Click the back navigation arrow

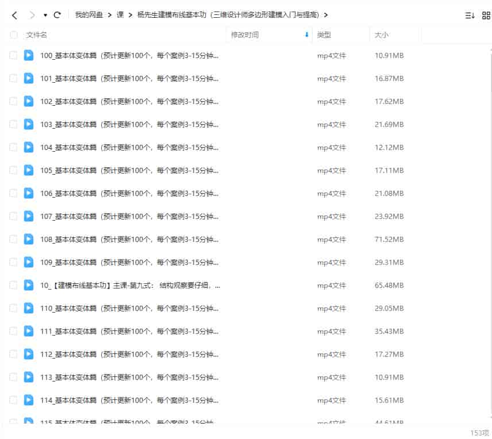[14, 15]
